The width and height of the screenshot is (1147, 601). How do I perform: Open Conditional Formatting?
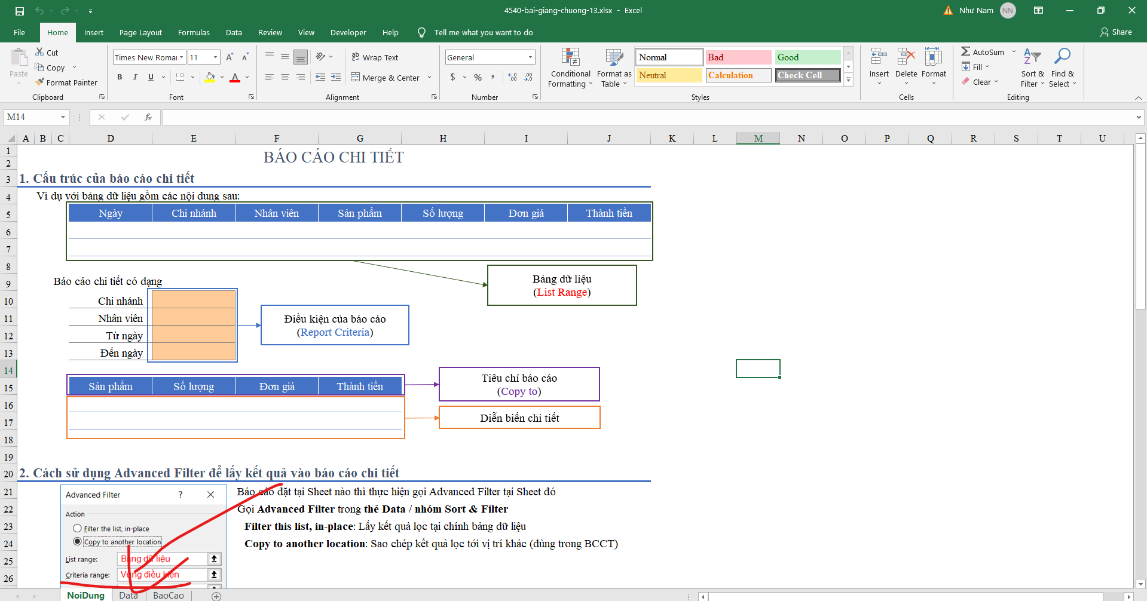[x=570, y=68]
